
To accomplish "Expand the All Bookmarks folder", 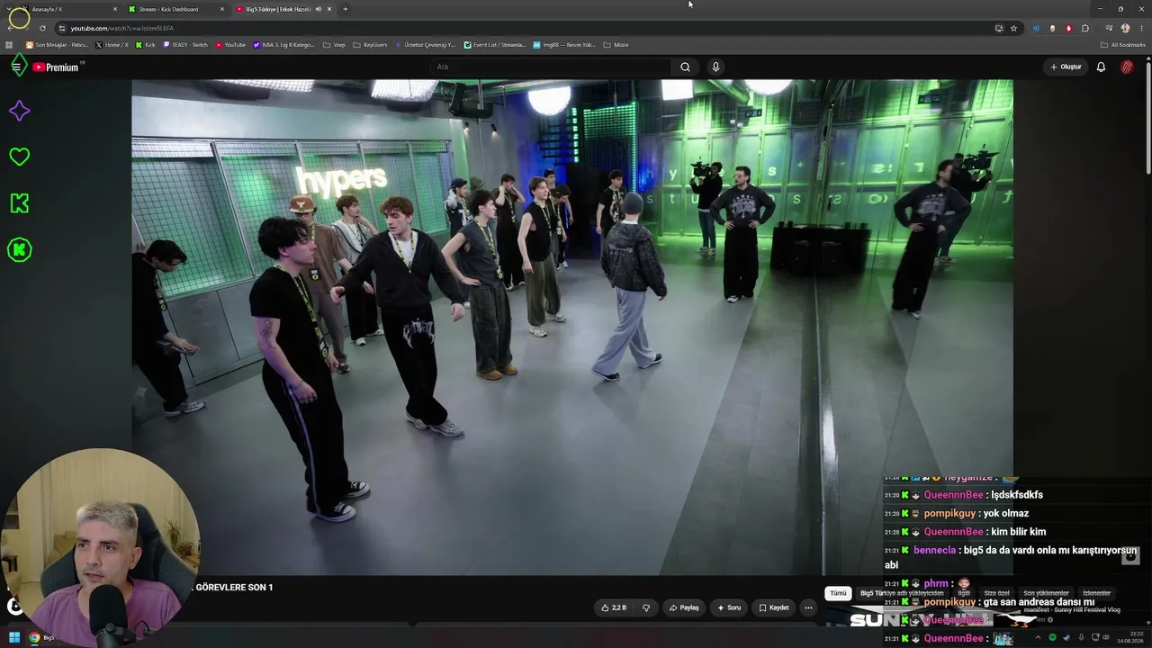I will 1122,44.
